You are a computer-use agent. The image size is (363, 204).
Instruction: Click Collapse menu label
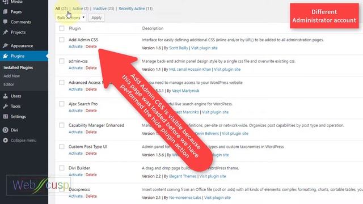tap(23, 141)
